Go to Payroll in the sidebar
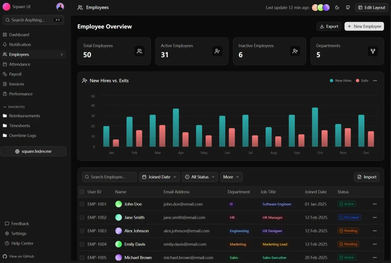 (x=15, y=74)
